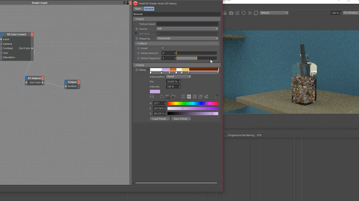Click the Redshift Shader Node cube icon
Image resolution: width=359 pixels, height=201 pixels.
click(135, 4)
